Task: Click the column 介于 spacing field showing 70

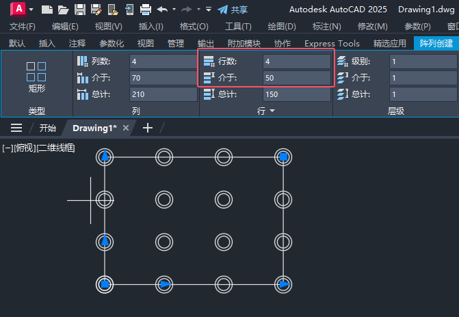Action: 163,78
